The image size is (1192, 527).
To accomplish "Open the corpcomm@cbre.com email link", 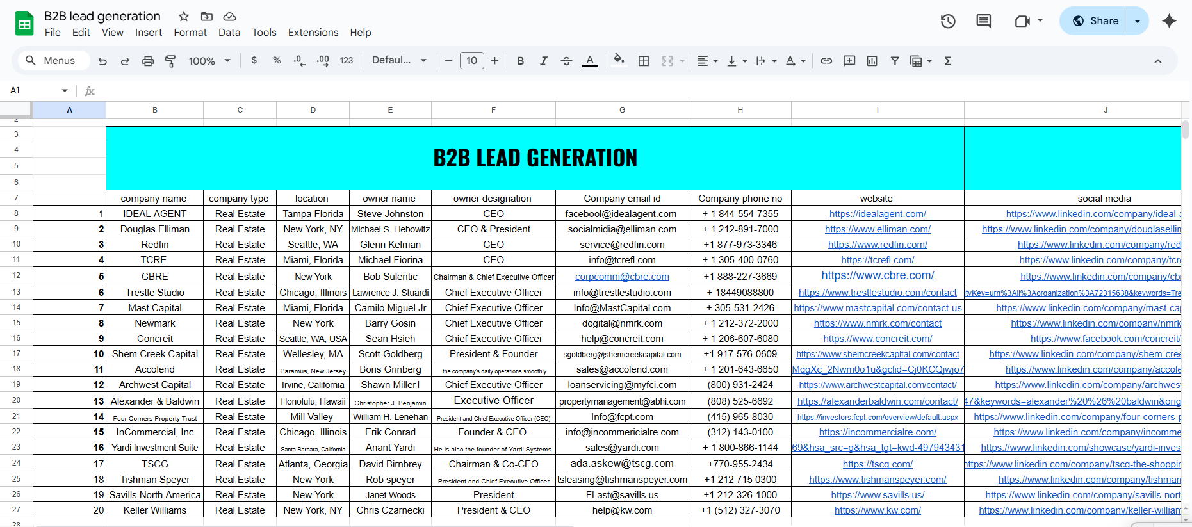I will (x=622, y=277).
